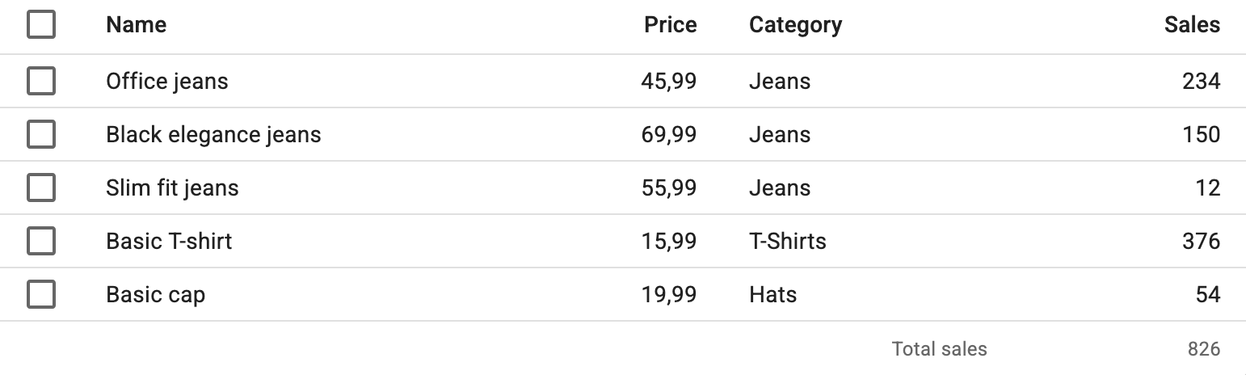Click the Hats category cell

click(772, 294)
